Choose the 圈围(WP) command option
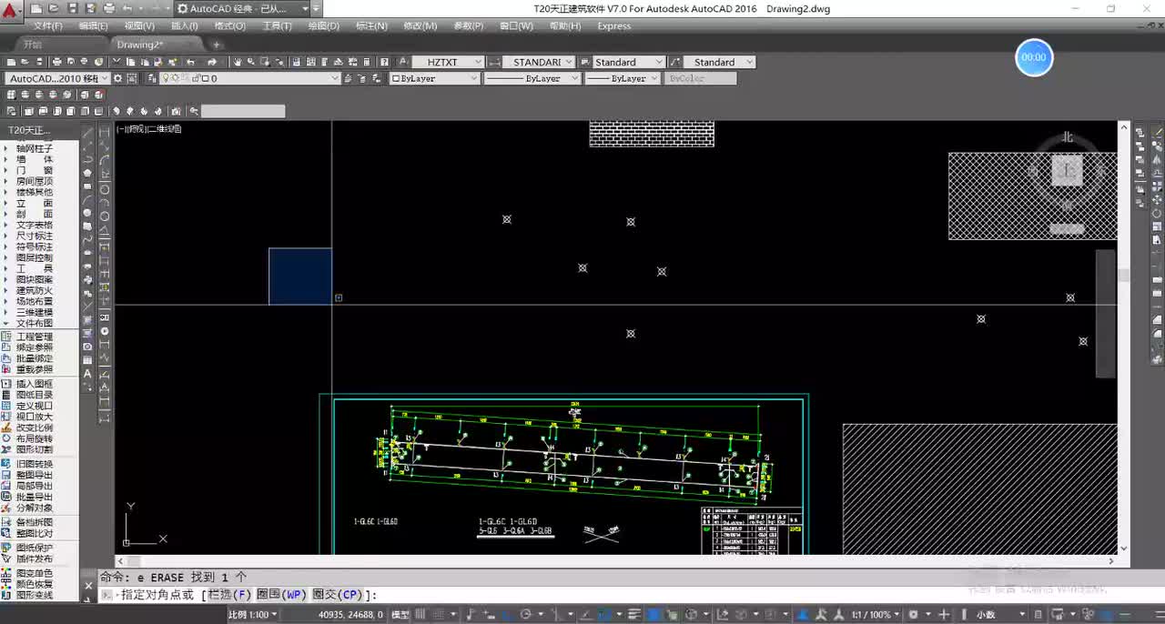This screenshot has width=1165, height=624. [281, 595]
